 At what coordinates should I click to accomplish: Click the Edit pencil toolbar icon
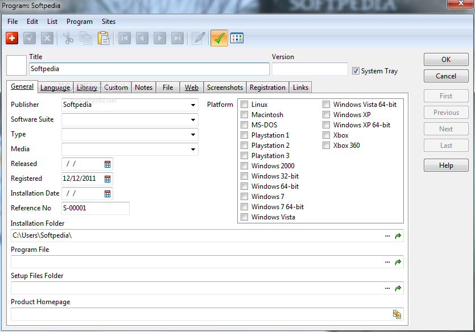(199, 38)
